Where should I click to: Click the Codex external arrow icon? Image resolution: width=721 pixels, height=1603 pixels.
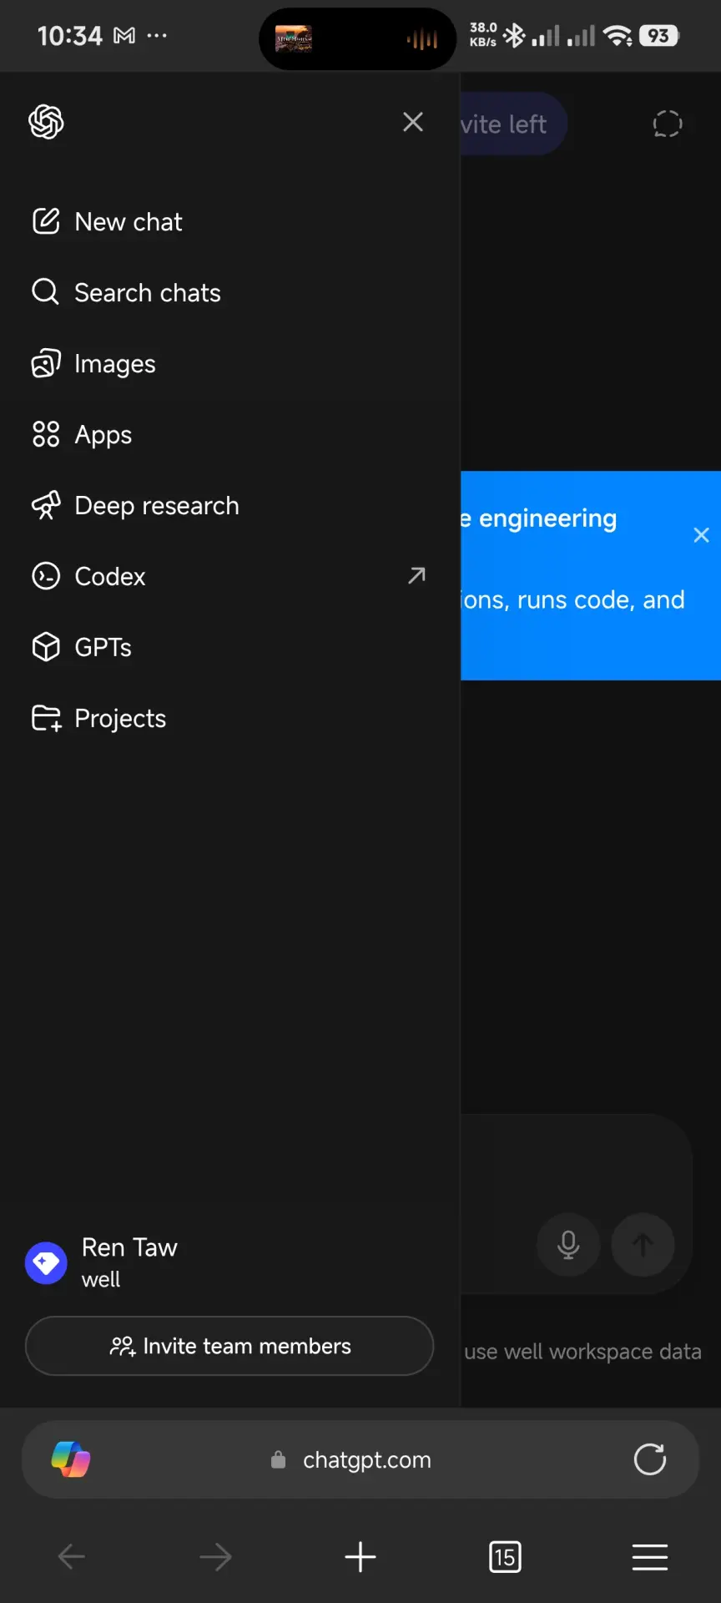[x=416, y=576]
